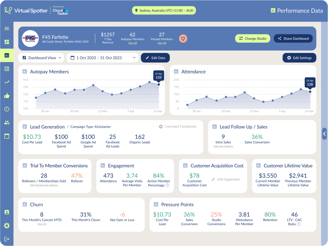
Task: Click the Edit Intro Options link
Action: coord(223,146)
